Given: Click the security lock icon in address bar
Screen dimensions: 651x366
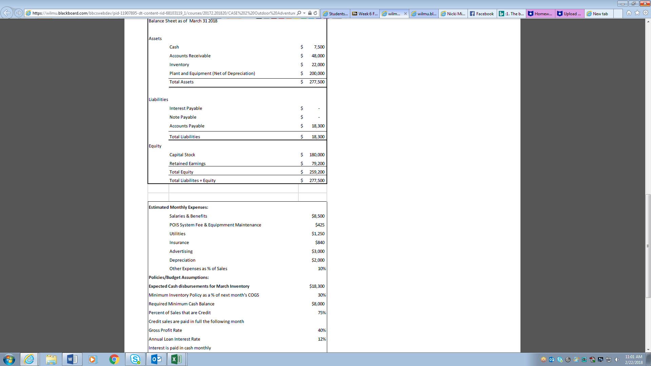Looking at the screenshot, I should (x=310, y=13).
